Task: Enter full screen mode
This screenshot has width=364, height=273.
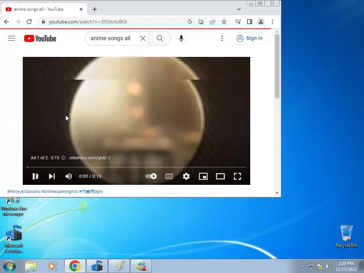Action: tap(237, 176)
